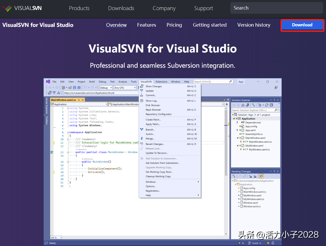Click the Redo arrow in the toolbar
Image resolution: width=326 pixels, height=246 pixels.
(92, 88)
